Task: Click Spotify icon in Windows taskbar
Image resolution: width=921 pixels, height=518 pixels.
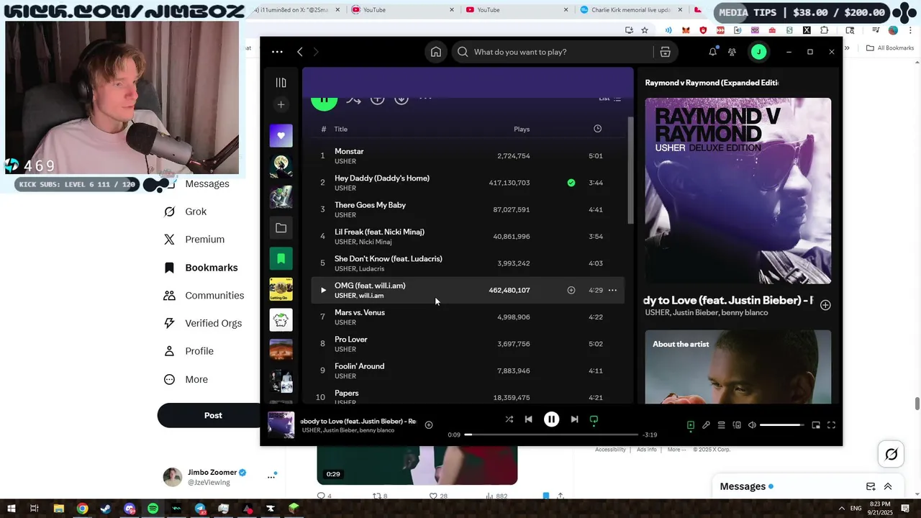Action: [x=153, y=509]
